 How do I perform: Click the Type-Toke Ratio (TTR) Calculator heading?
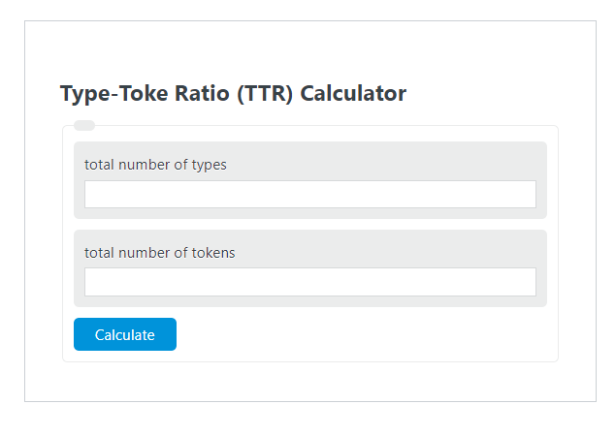click(x=233, y=94)
